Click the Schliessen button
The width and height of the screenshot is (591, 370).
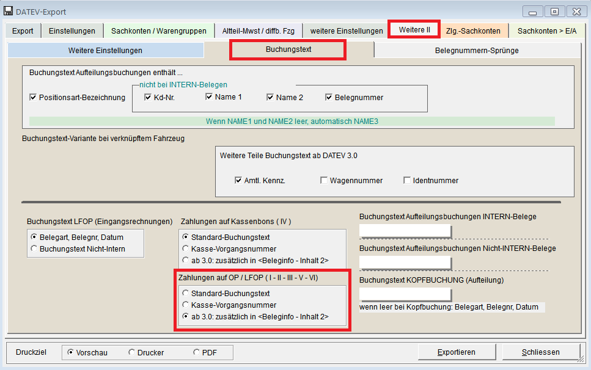[541, 352]
